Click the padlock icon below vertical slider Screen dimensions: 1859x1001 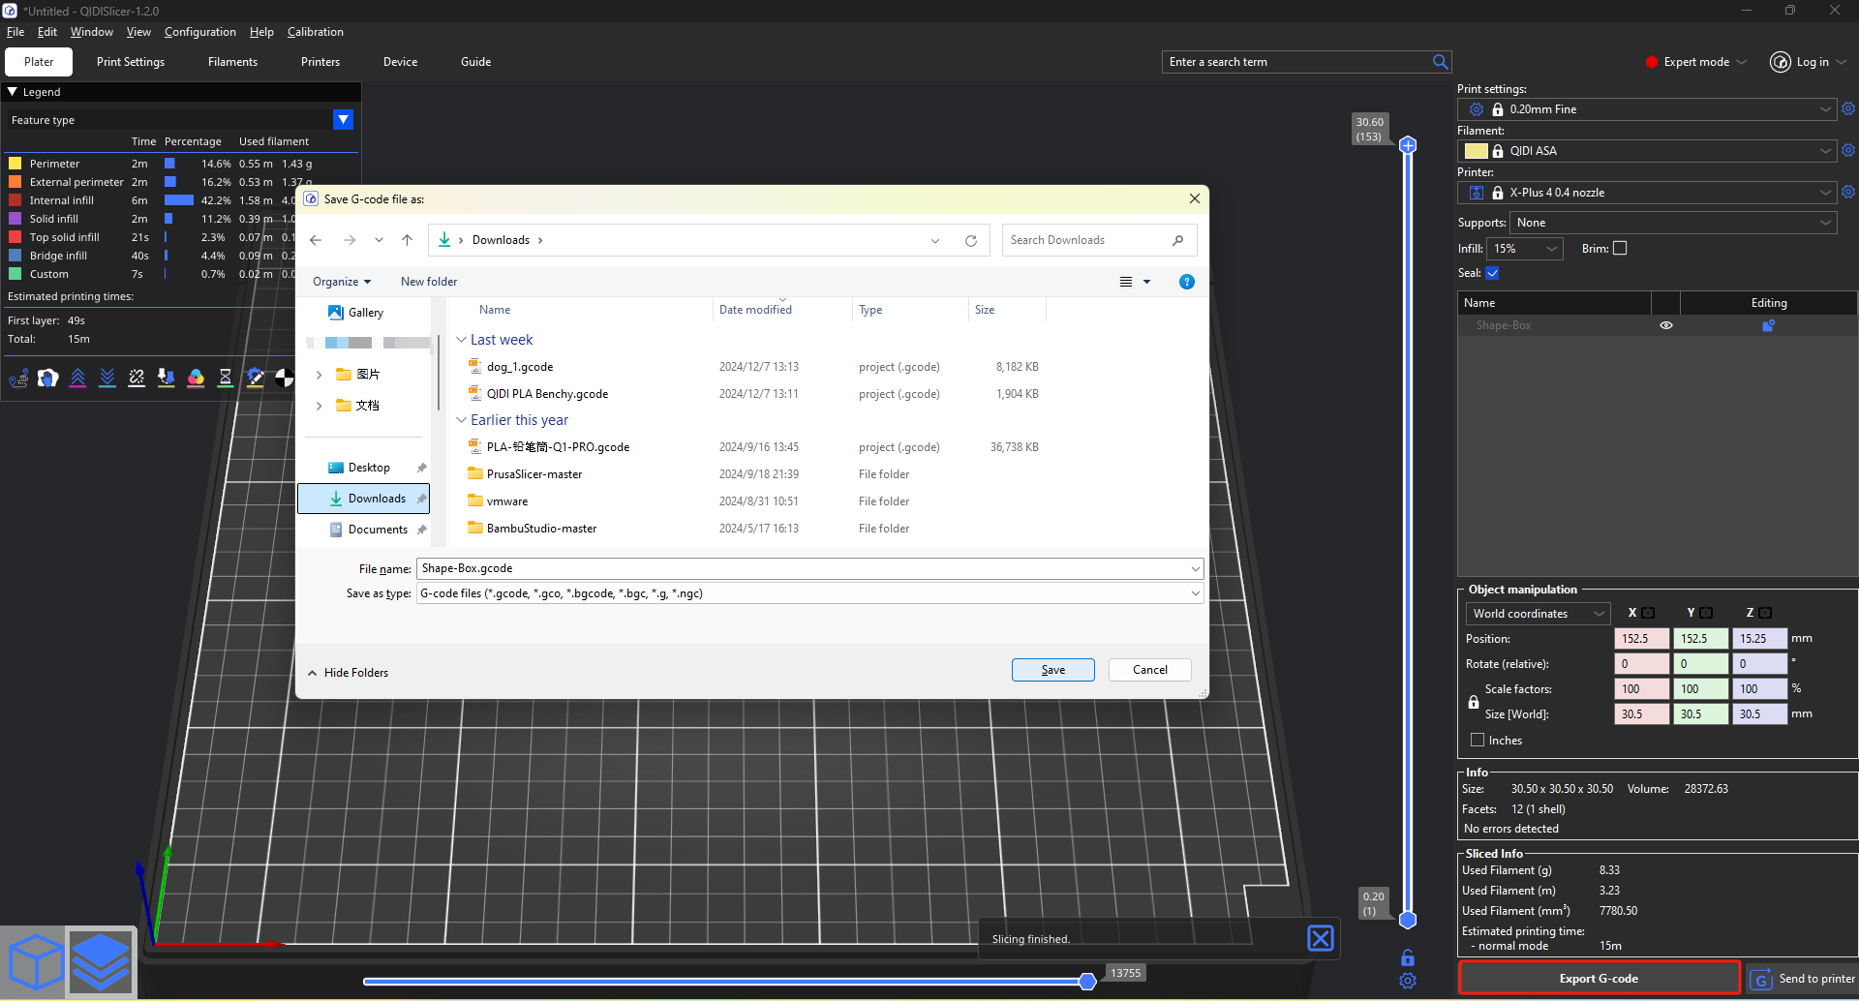(x=1408, y=957)
